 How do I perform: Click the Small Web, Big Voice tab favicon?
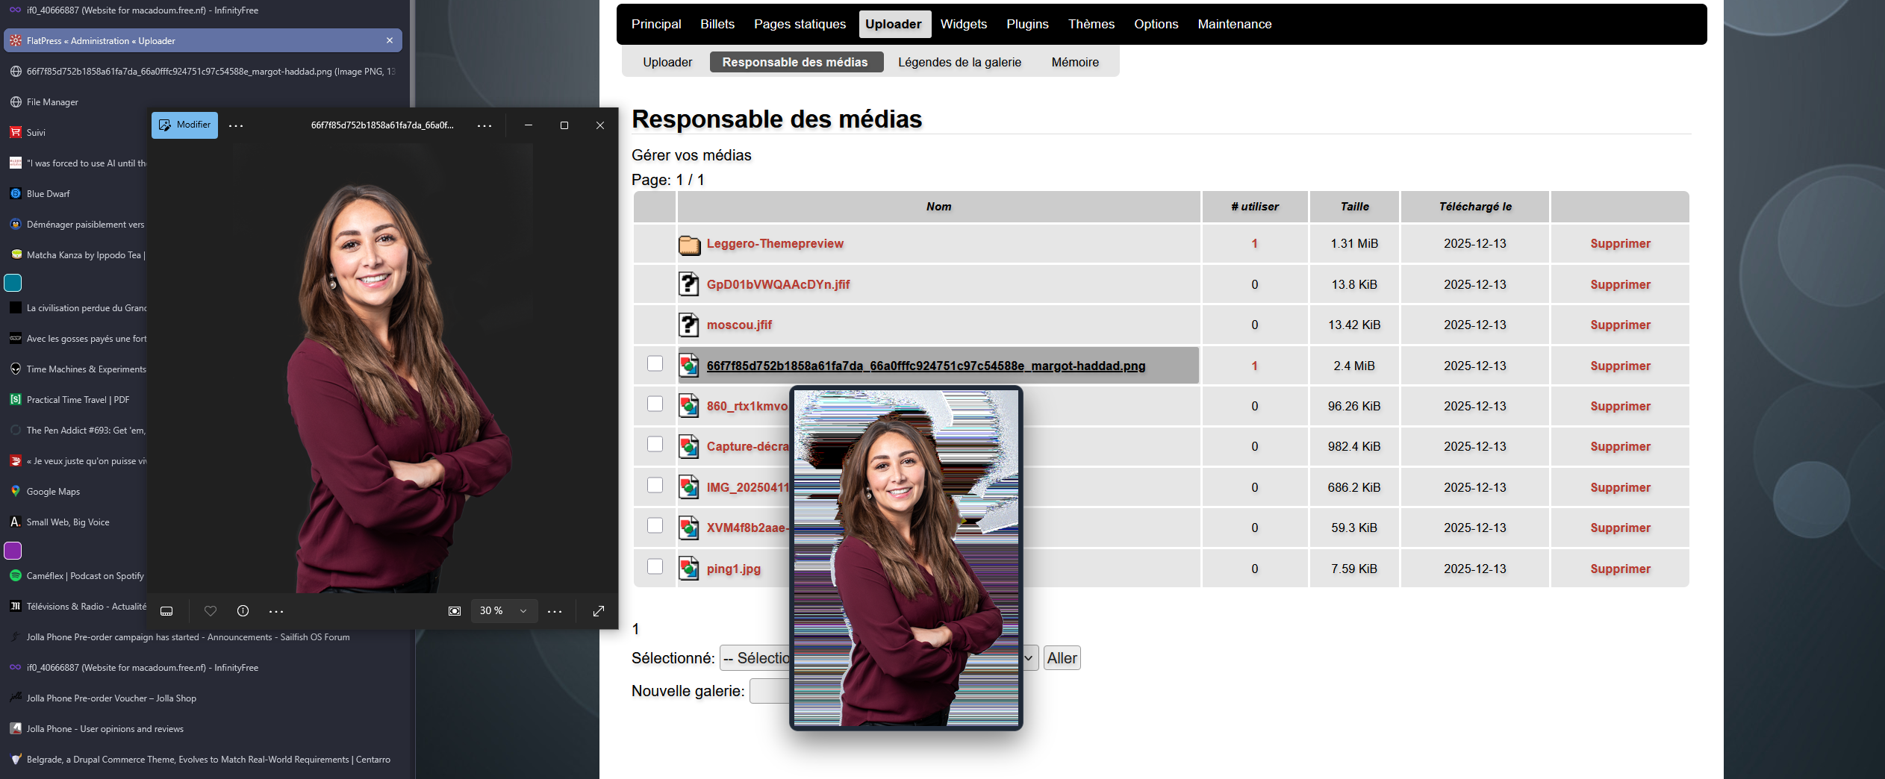point(16,522)
